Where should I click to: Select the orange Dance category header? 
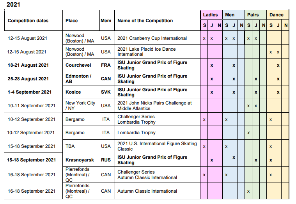pyautogui.click(x=277, y=15)
